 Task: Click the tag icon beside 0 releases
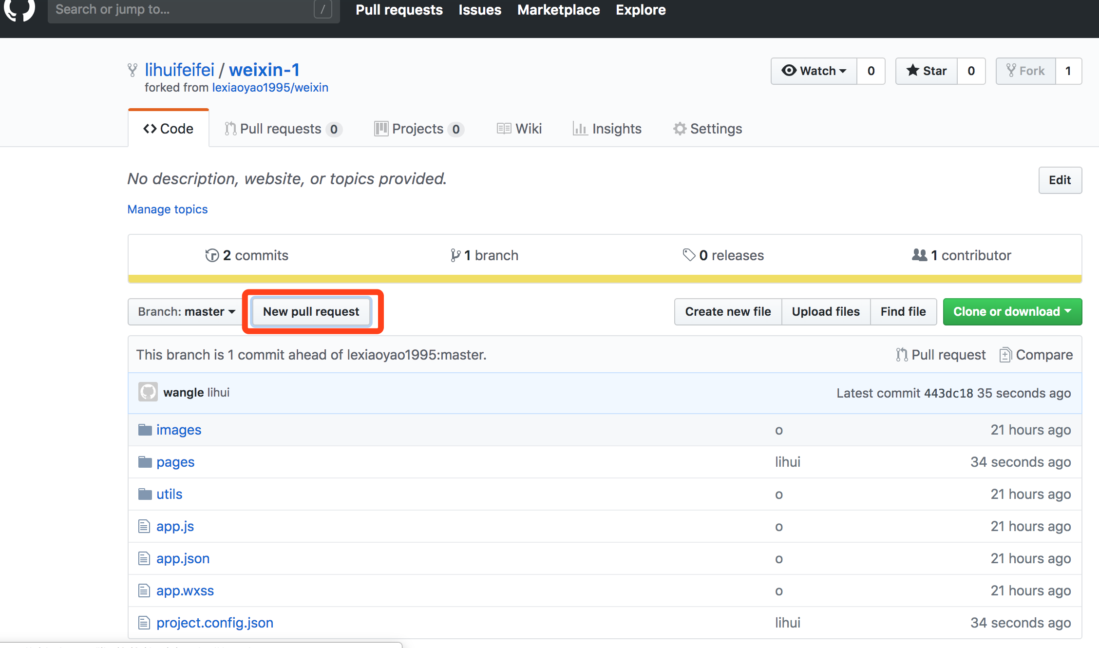tap(689, 255)
